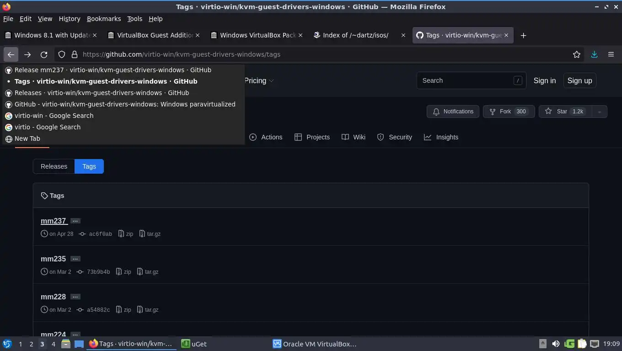Select virtio-win Google Search history entry
The height and width of the screenshot is (351, 622).
point(123,116)
